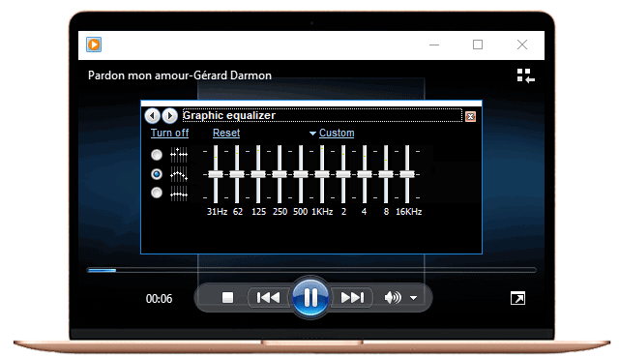Click the 1KHz equalizer slider handle
This screenshot has width=619, height=358.
point(322,174)
